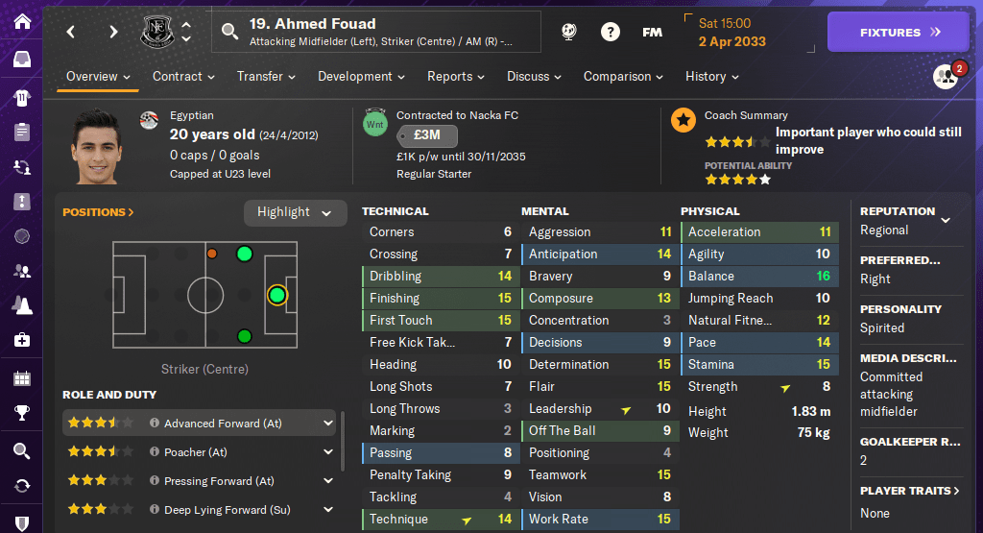Open the Inbox tray icon in sidebar
Viewport: 983px width, 533px height.
[x=21, y=60]
